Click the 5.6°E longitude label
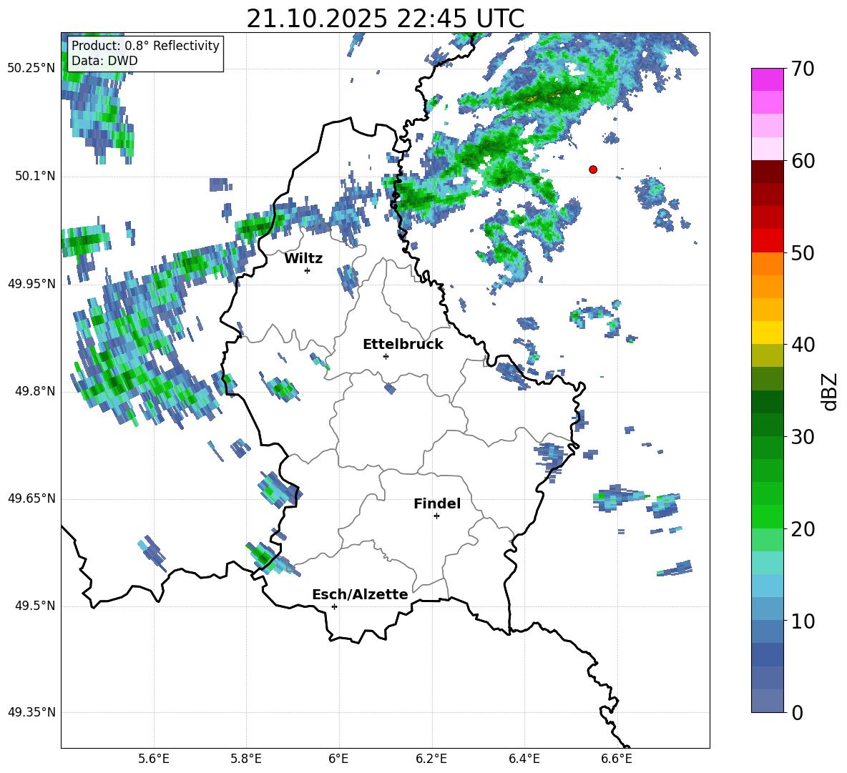This screenshot has width=847, height=773. coord(154,759)
